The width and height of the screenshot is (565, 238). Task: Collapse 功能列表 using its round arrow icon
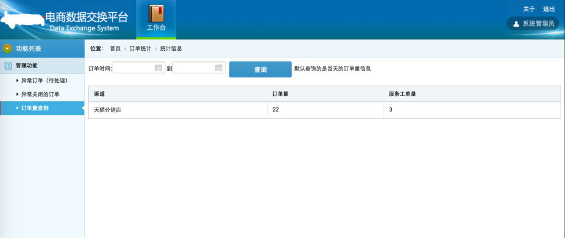pos(8,49)
